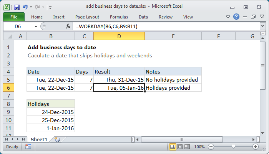Open Customize Quick Access Toolbar dropdown
The image size is (269, 154).
[50, 7]
